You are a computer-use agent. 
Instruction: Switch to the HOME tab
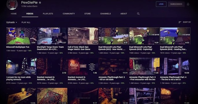pyautogui.click(x=14, y=14)
